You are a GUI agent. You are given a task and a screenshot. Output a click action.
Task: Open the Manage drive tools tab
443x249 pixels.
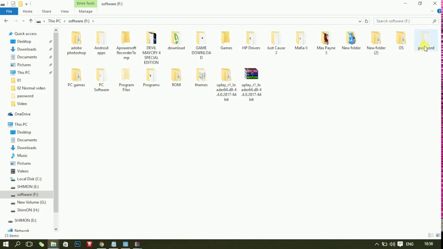click(85, 11)
